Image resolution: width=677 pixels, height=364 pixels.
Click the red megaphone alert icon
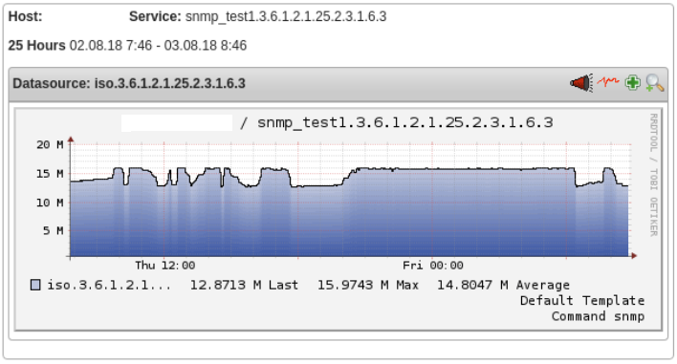click(x=581, y=83)
